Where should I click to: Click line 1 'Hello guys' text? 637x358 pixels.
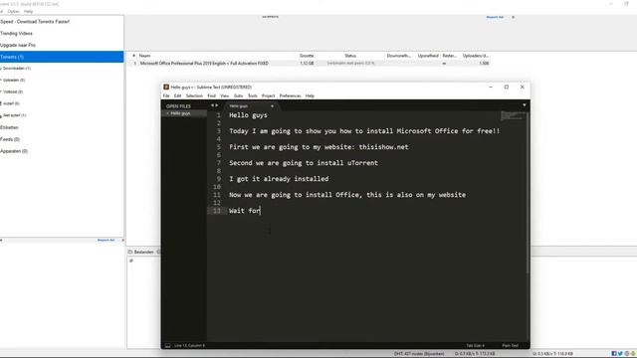248,115
